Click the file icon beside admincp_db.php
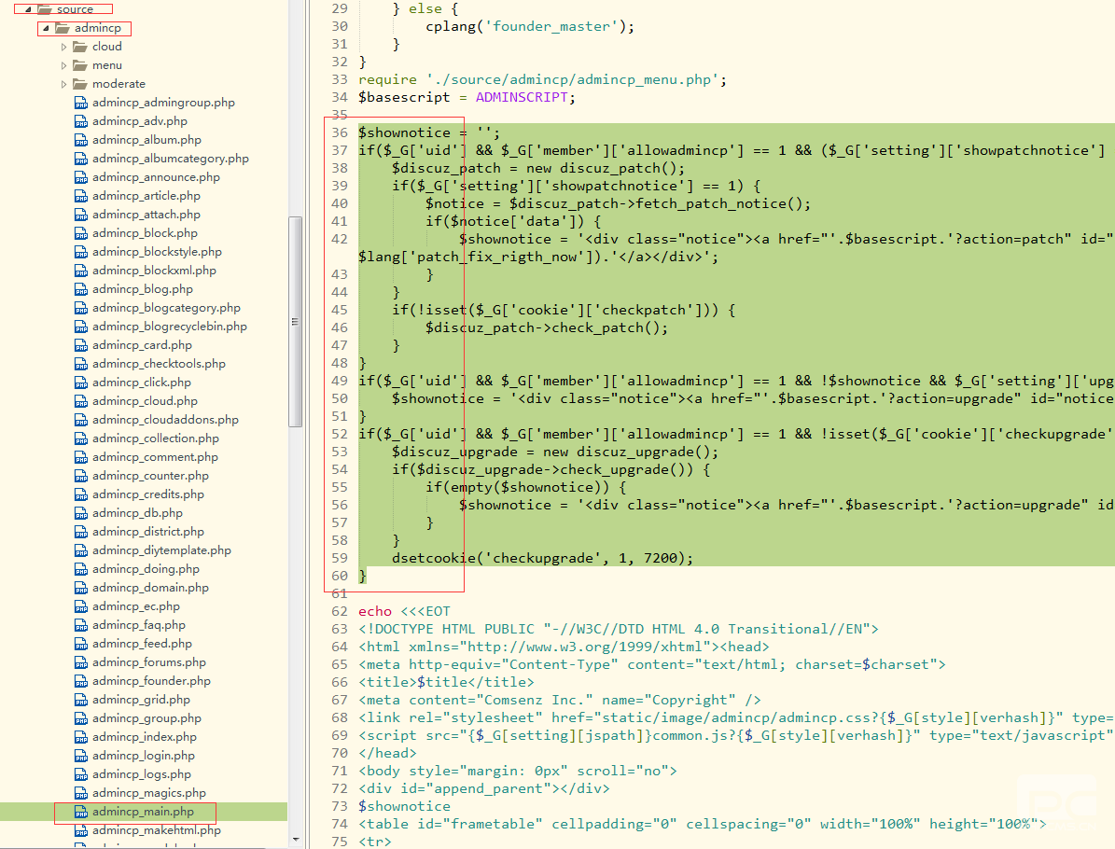The image size is (1115, 849). [80, 513]
